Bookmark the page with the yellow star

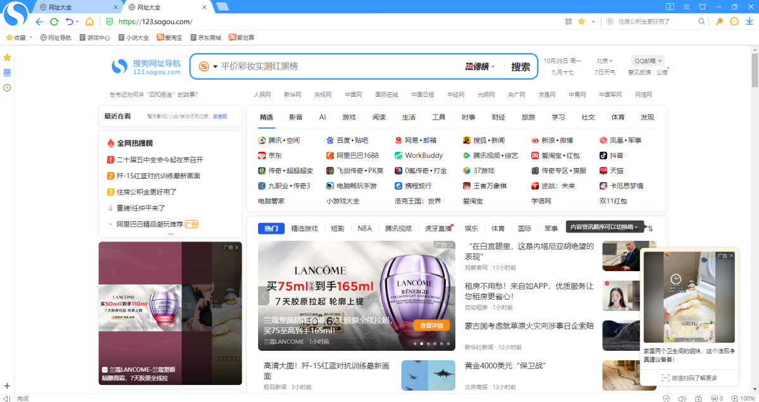pos(582,21)
